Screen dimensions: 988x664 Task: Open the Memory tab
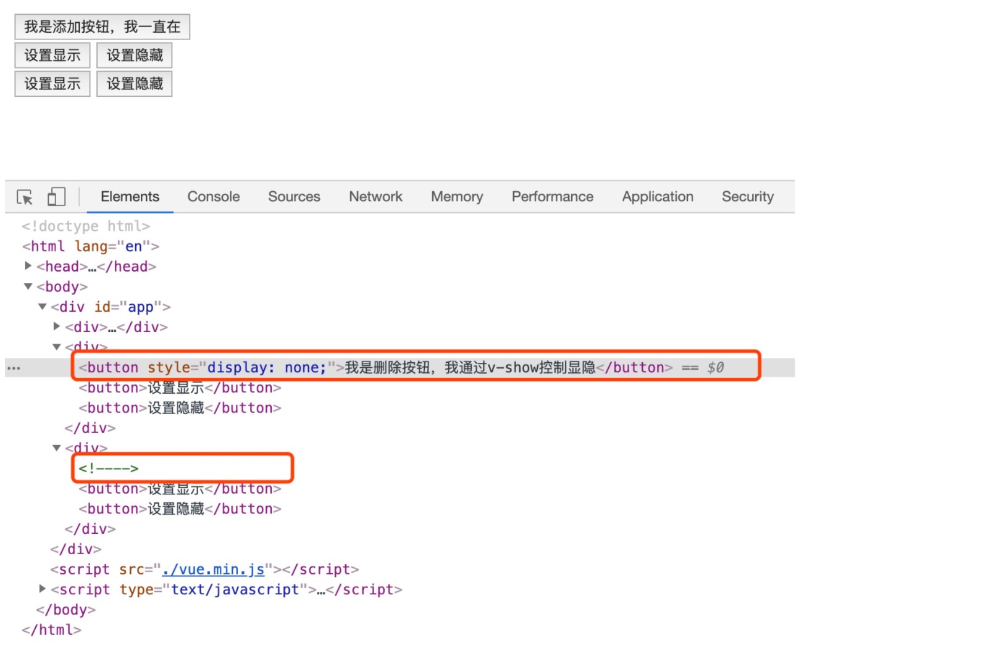click(x=457, y=197)
